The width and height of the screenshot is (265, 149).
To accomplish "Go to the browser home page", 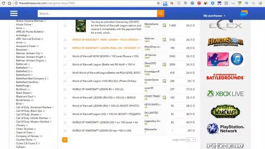I will [10, 3].
